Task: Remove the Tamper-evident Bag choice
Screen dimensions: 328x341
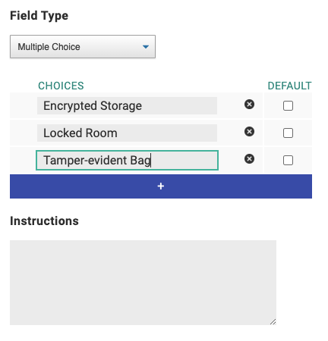Action: 249,159
